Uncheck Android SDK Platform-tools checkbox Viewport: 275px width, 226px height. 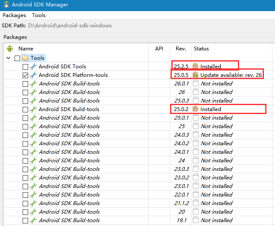click(x=25, y=75)
